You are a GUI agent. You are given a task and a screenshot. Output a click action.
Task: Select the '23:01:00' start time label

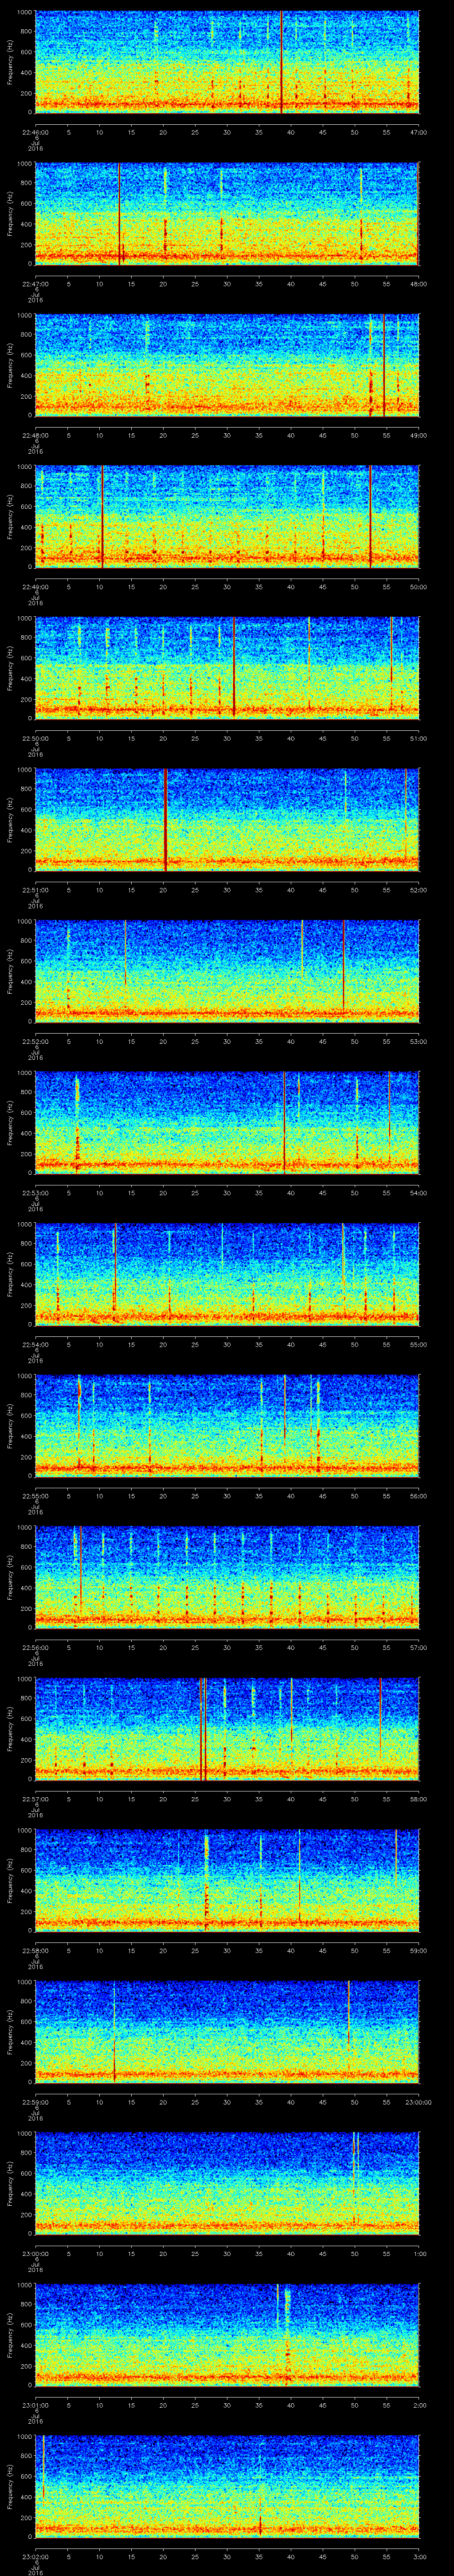point(36,2405)
